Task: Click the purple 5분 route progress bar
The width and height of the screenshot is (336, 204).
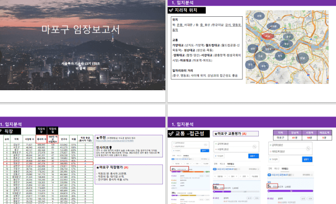Action: click(x=290, y=191)
